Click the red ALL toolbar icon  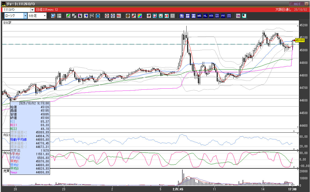[119, 16]
